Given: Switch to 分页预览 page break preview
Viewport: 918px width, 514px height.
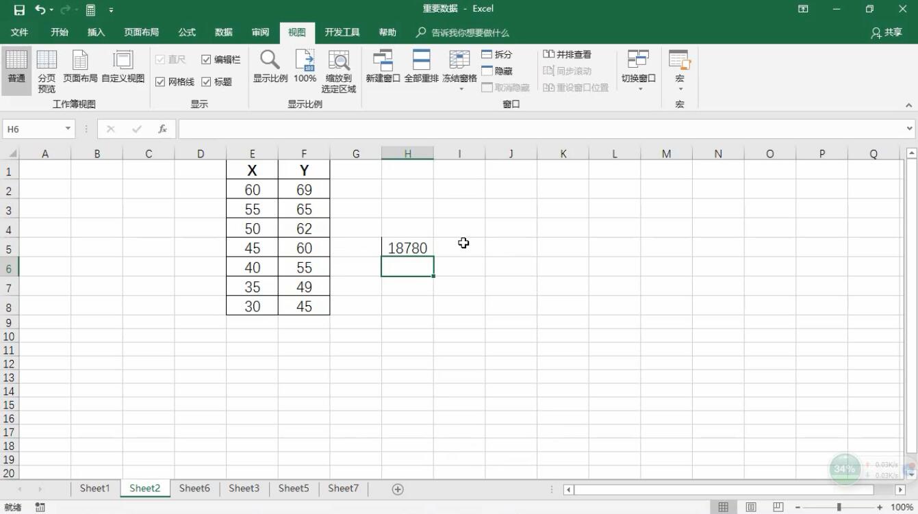Looking at the screenshot, I should 47,71.
